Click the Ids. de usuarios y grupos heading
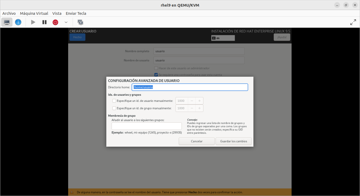The height and width of the screenshot is (196, 360). [124, 95]
